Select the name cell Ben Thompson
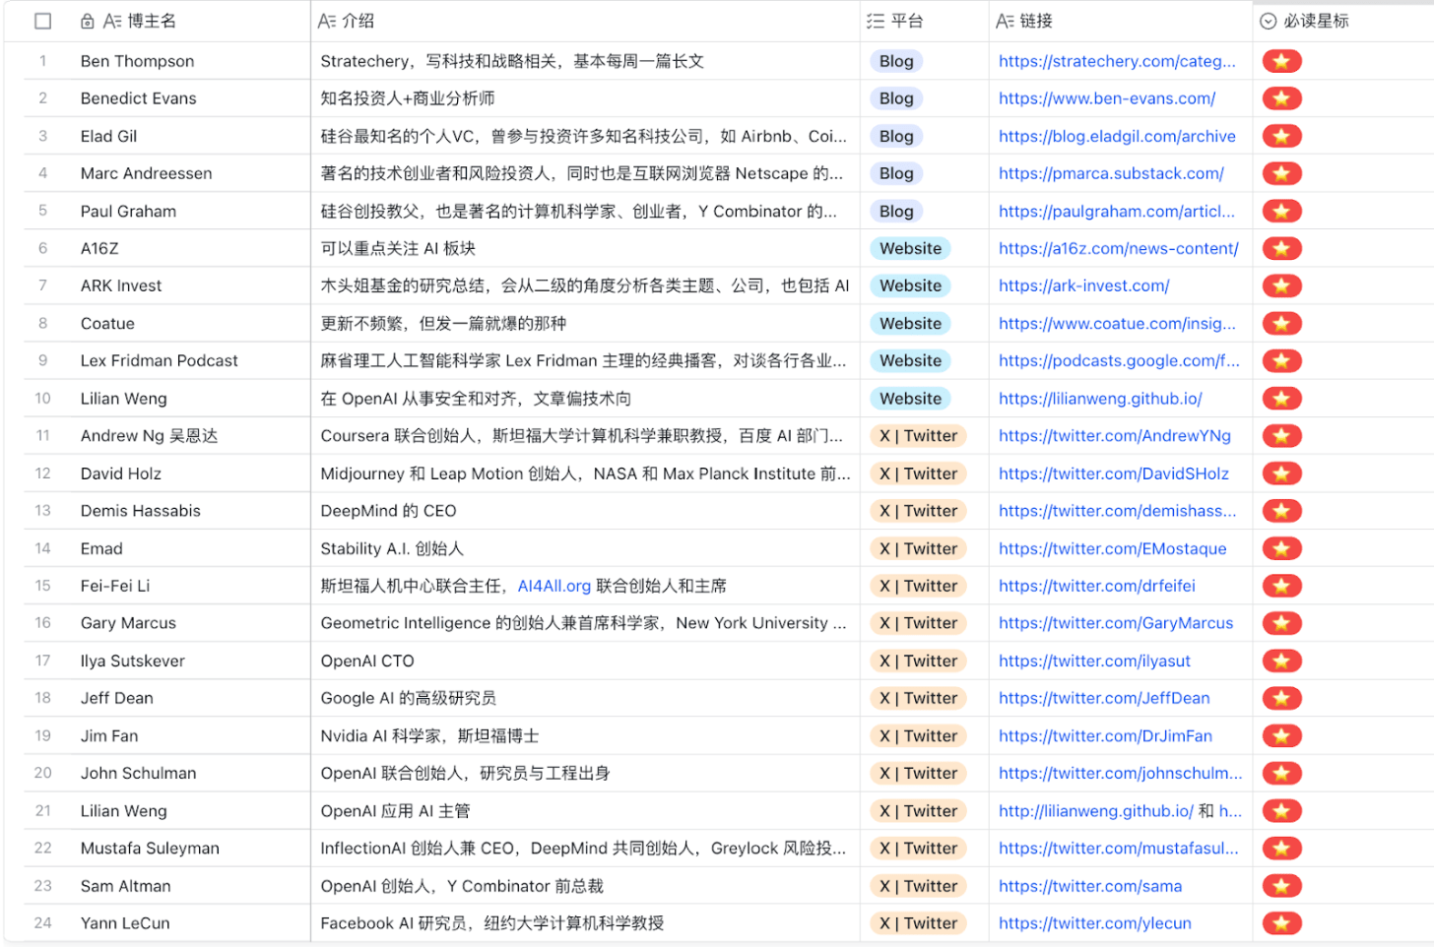Image resolution: width=1434 pixels, height=947 pixels. click(x=191, y=61)
